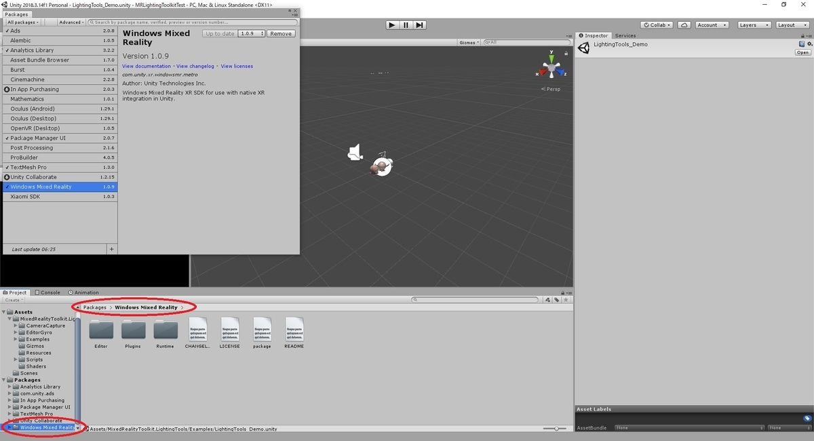Open the Advanced dropdown in Packages
This screenshot has width=814, height=441.
(71, 22)
